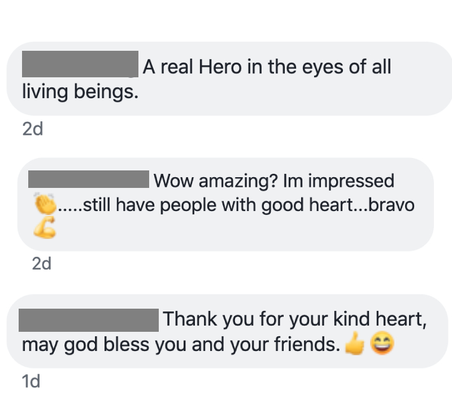Click the "Wow amazing? Im impressed" text
The height and width of the screenshot is (395, 452).
pyautogui.click(x=274, y=181)
